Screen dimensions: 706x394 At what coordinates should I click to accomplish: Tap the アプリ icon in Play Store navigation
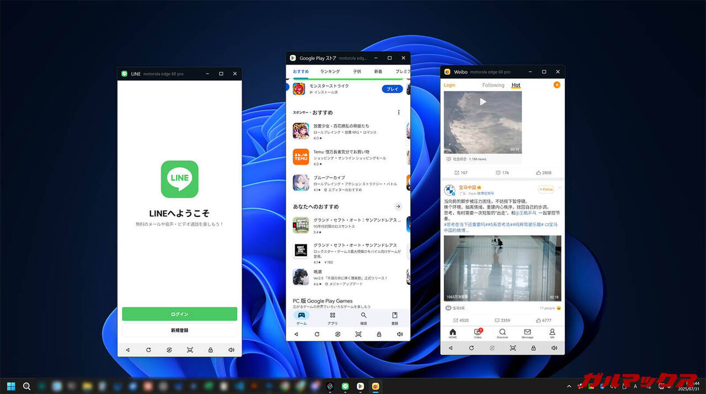pyautogui.click(x=333, y=318)
